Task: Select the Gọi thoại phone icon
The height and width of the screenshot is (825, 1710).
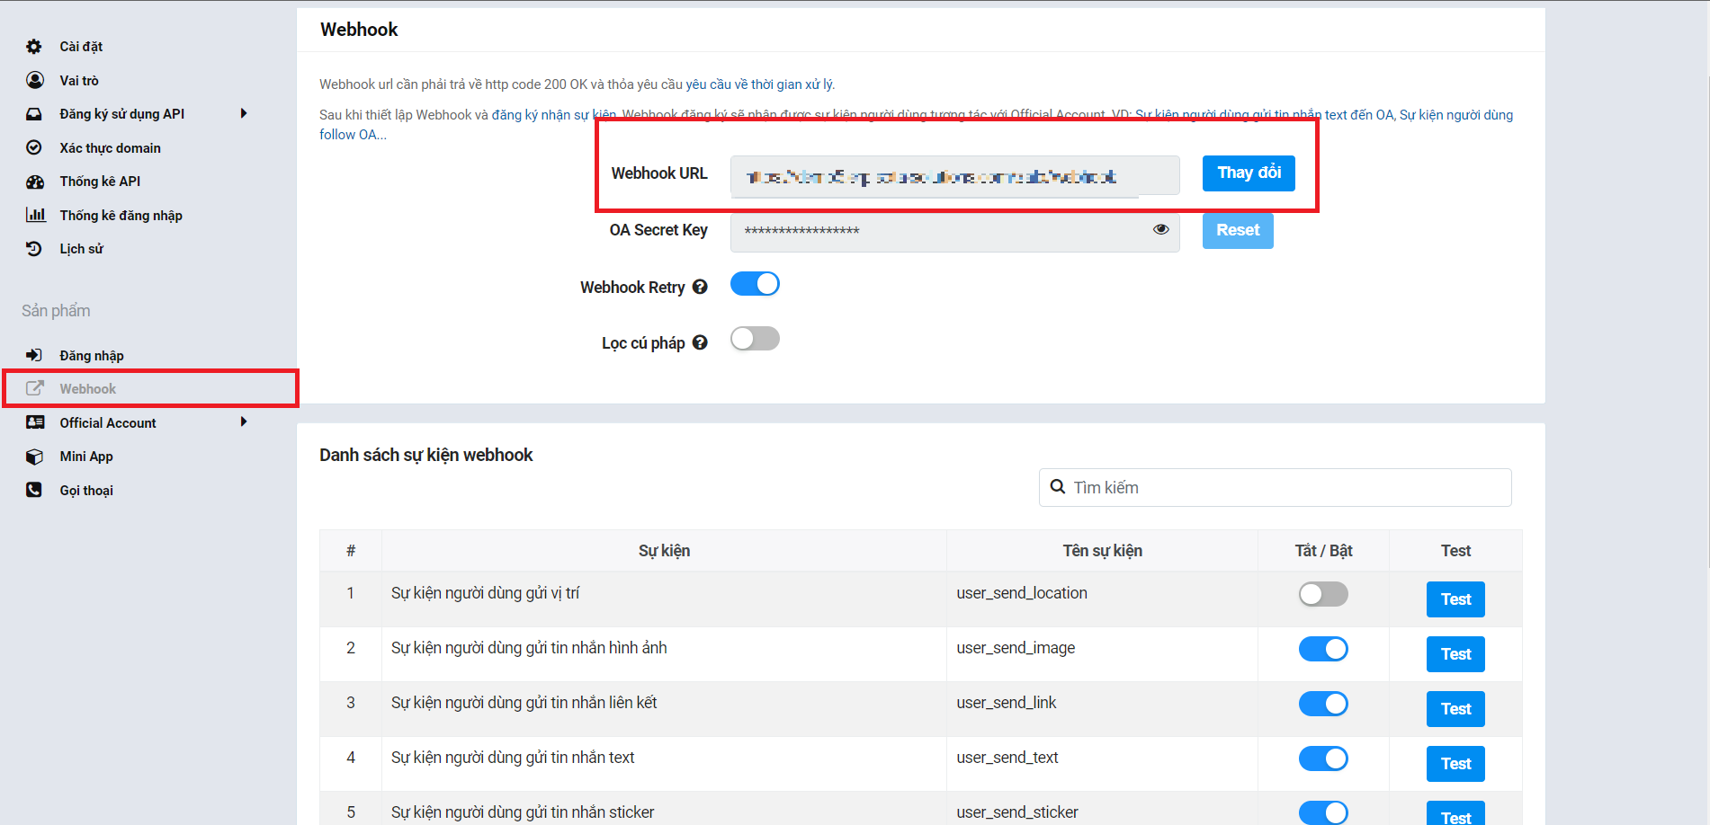Action: pyautogui.click(x=33, y=490)
